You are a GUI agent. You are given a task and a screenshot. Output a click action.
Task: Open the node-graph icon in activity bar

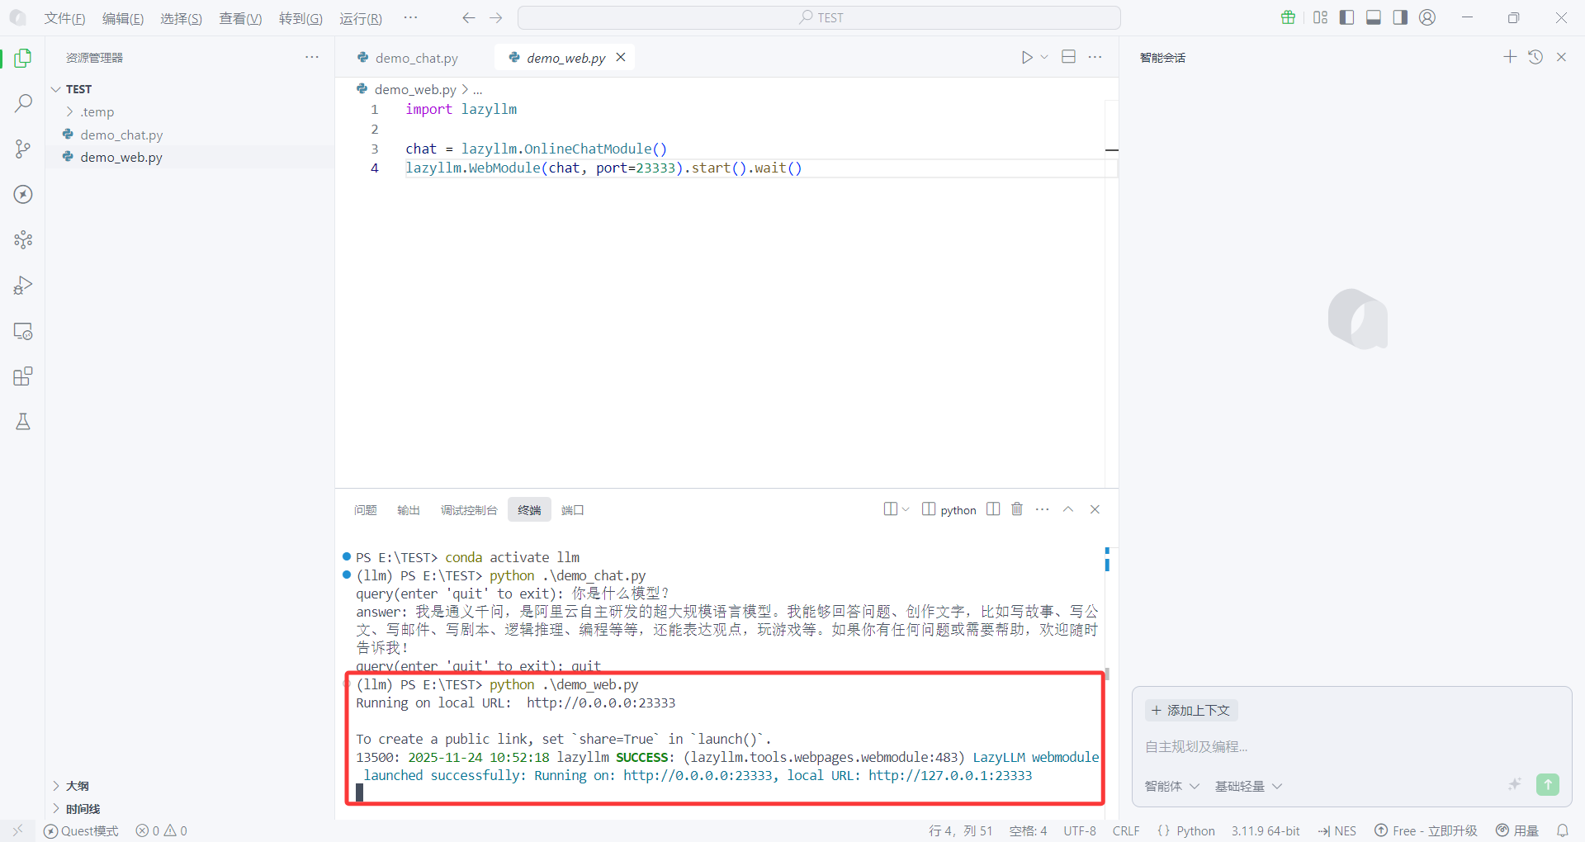[23, 239]
